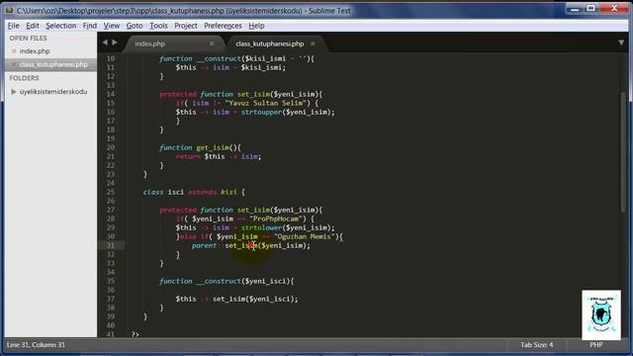Open the Tools menu
Viewport: 633px width, 356px height.
(158, 26)
